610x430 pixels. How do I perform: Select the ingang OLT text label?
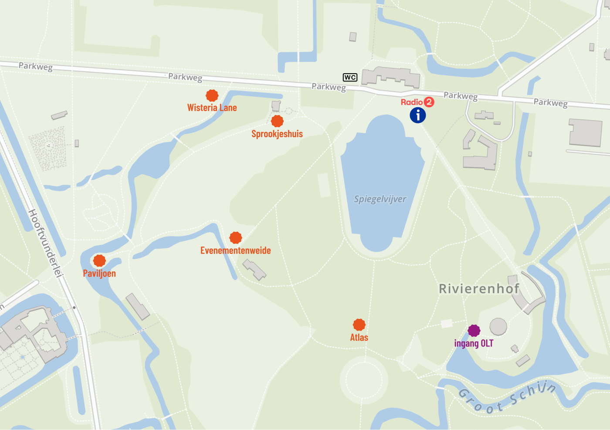click(474, 343)
